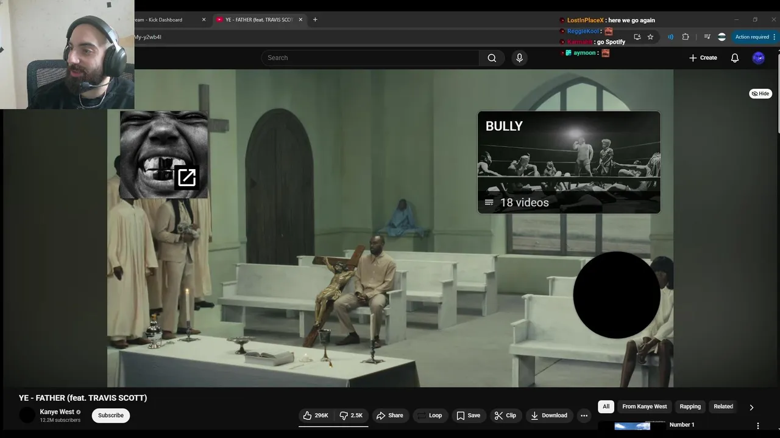Click the Action required button
This screenshot has width=780, height=438.
[755, 37]
